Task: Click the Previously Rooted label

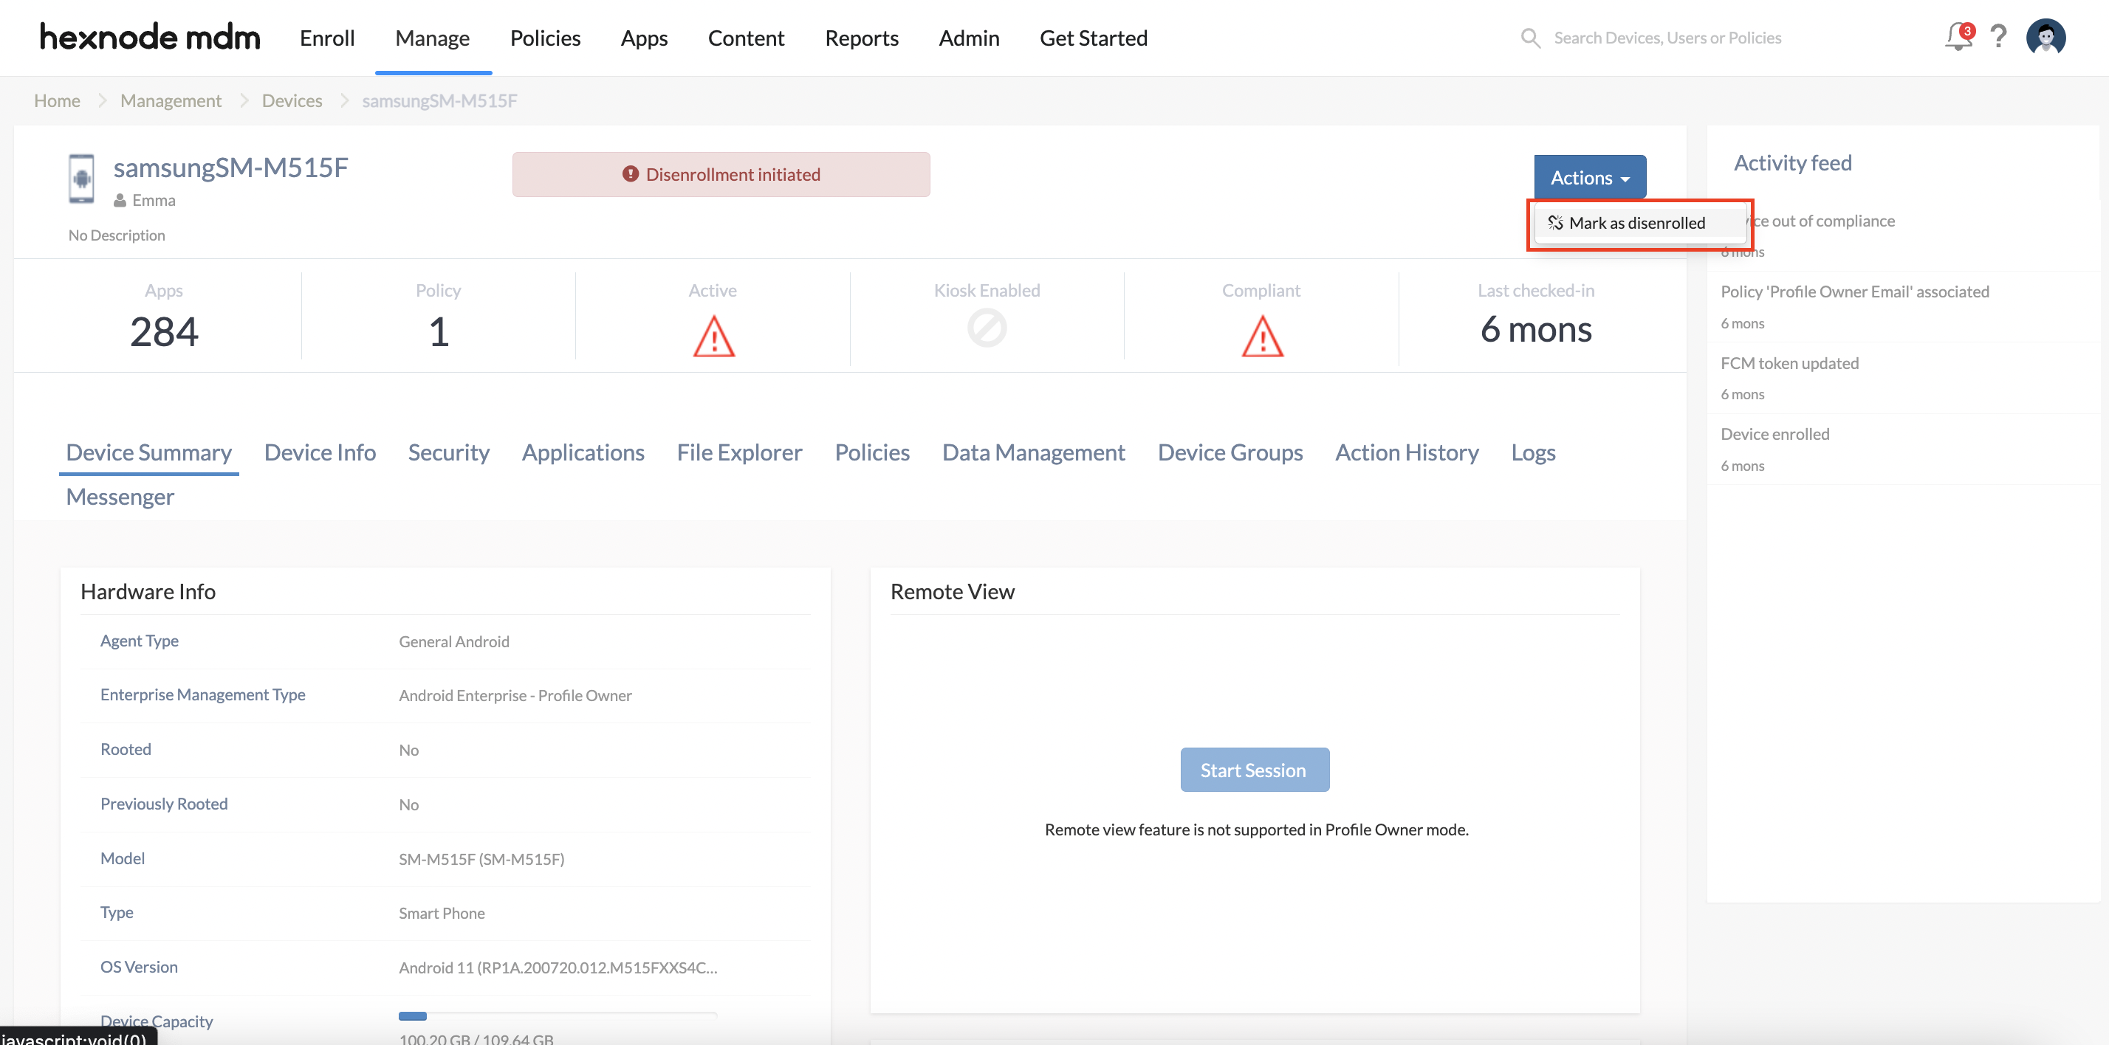Action: tap(164, 804)
